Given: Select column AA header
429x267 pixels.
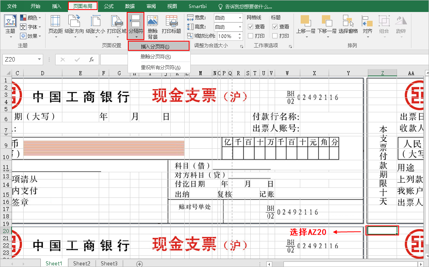Looking at the screenshot, I should [411, 73].
